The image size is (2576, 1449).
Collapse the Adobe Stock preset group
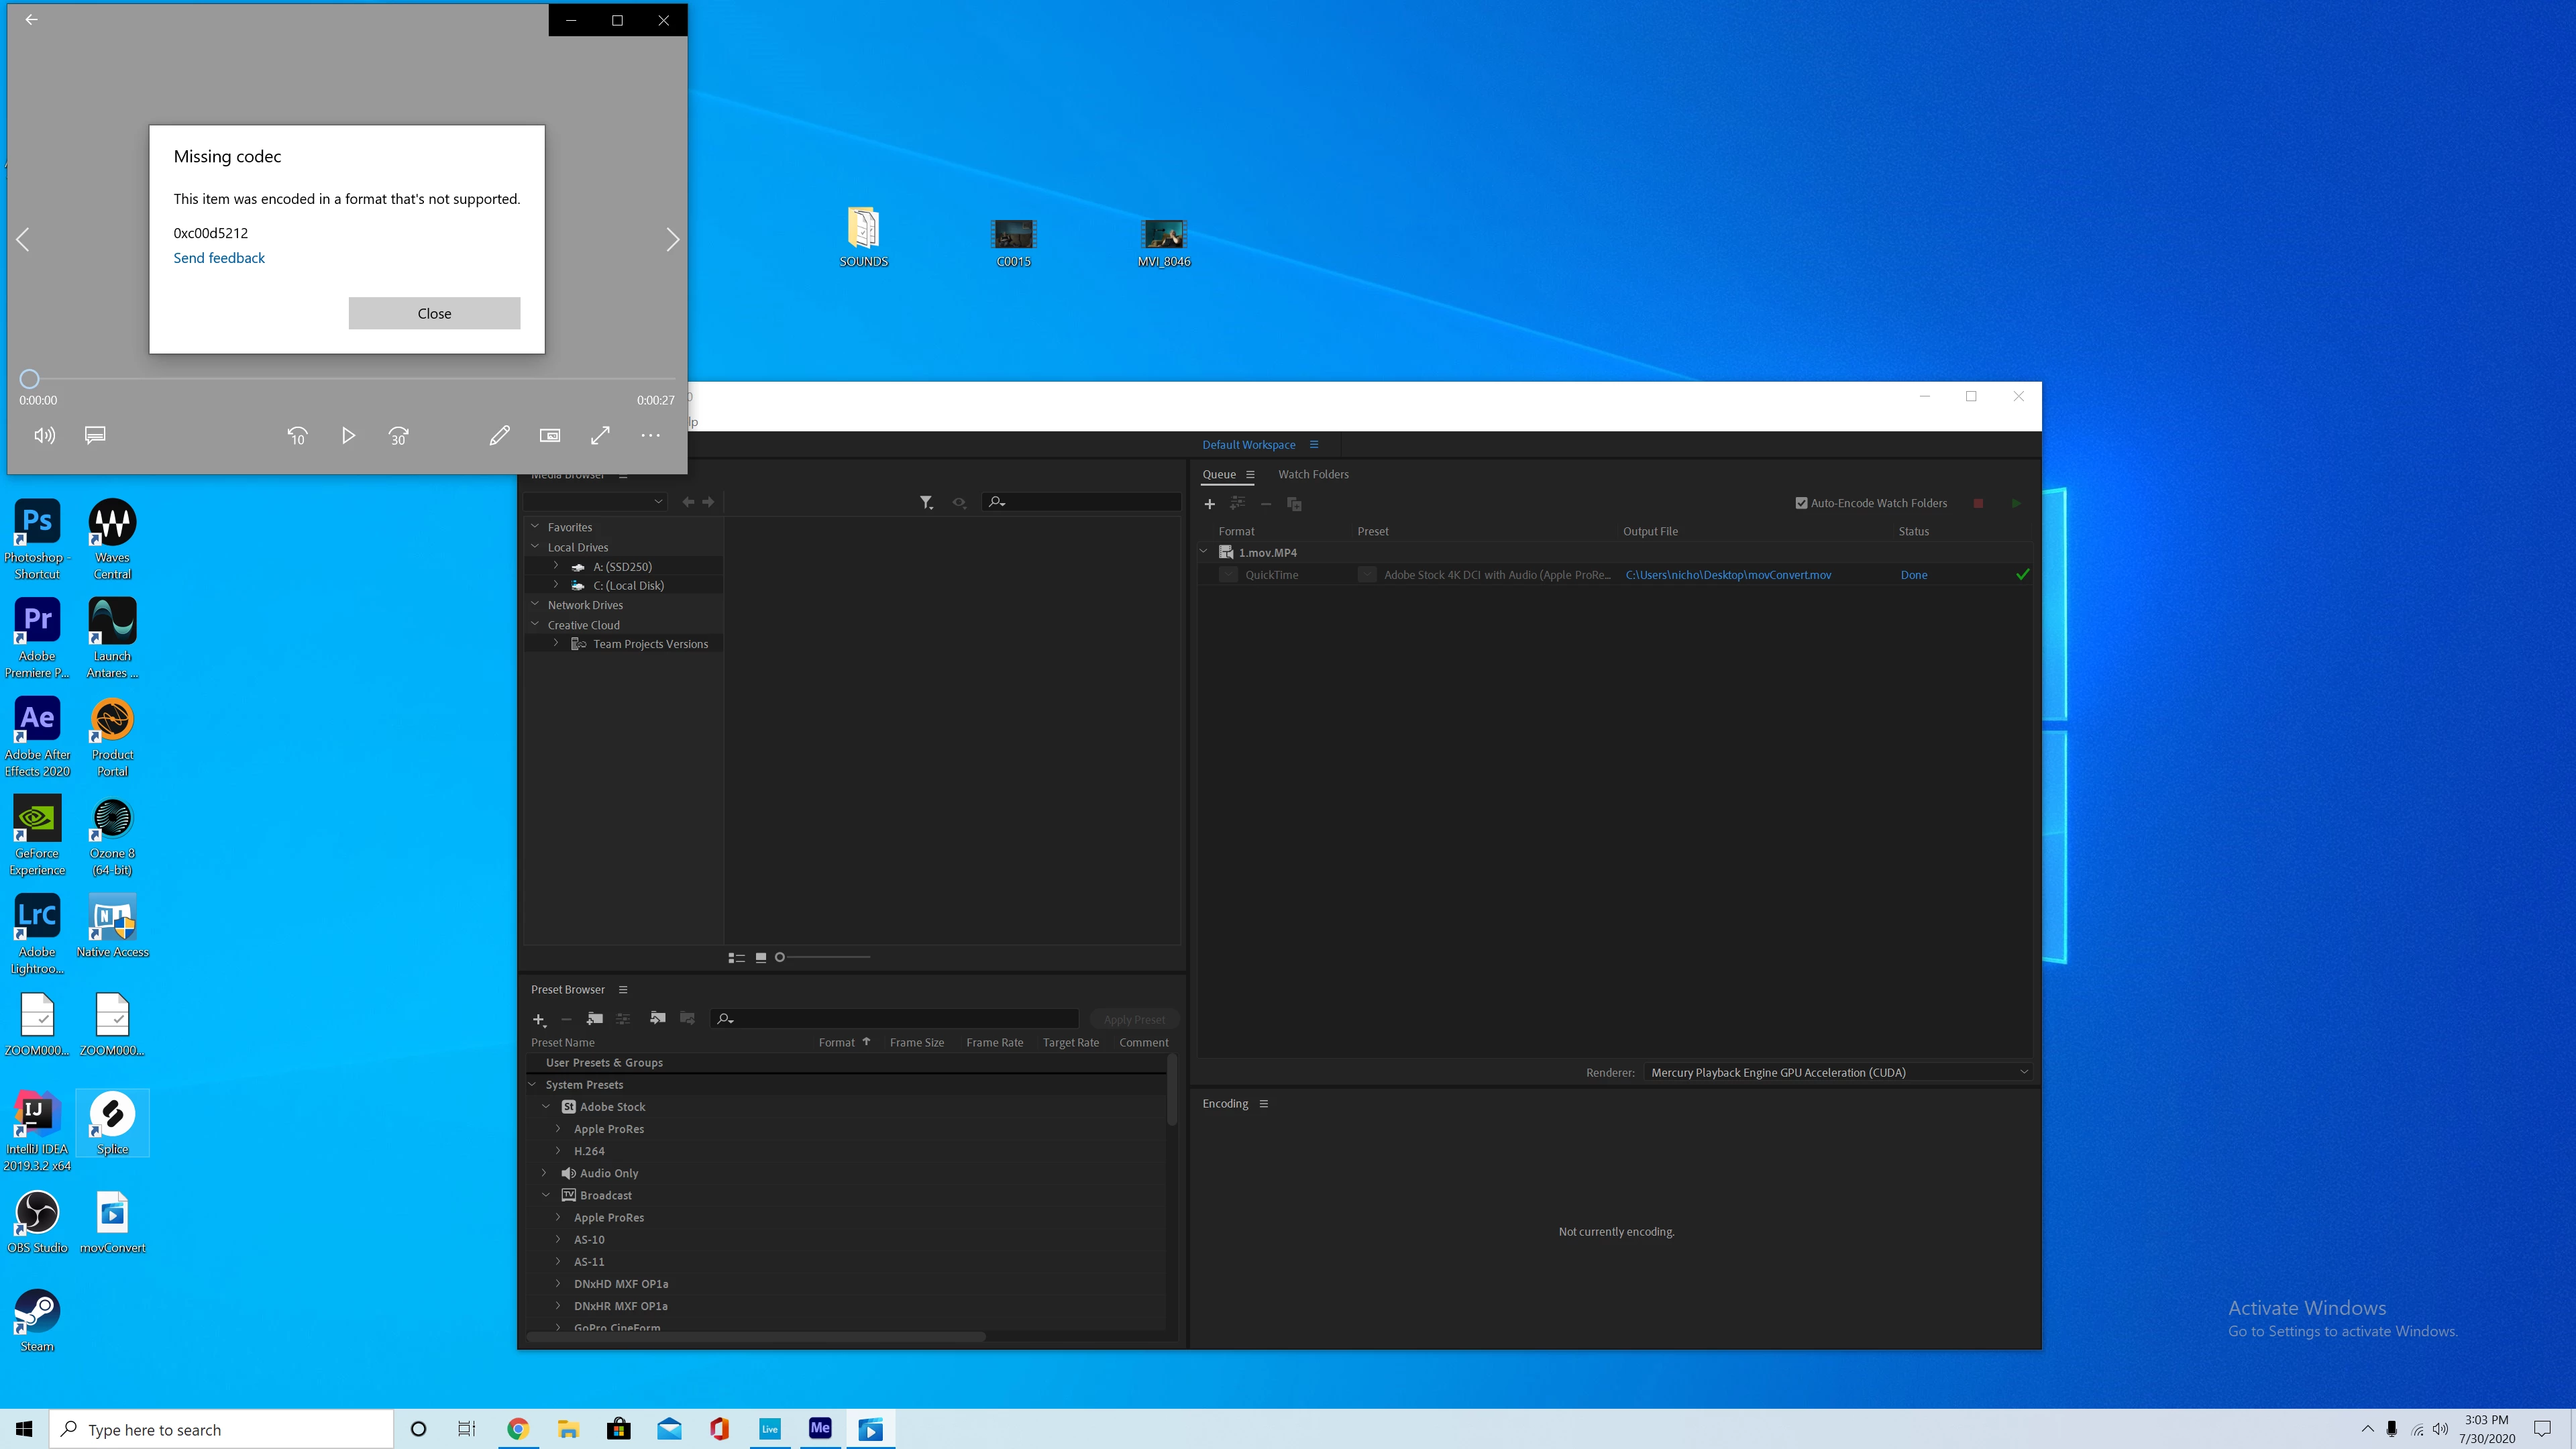click(546, 1107)
